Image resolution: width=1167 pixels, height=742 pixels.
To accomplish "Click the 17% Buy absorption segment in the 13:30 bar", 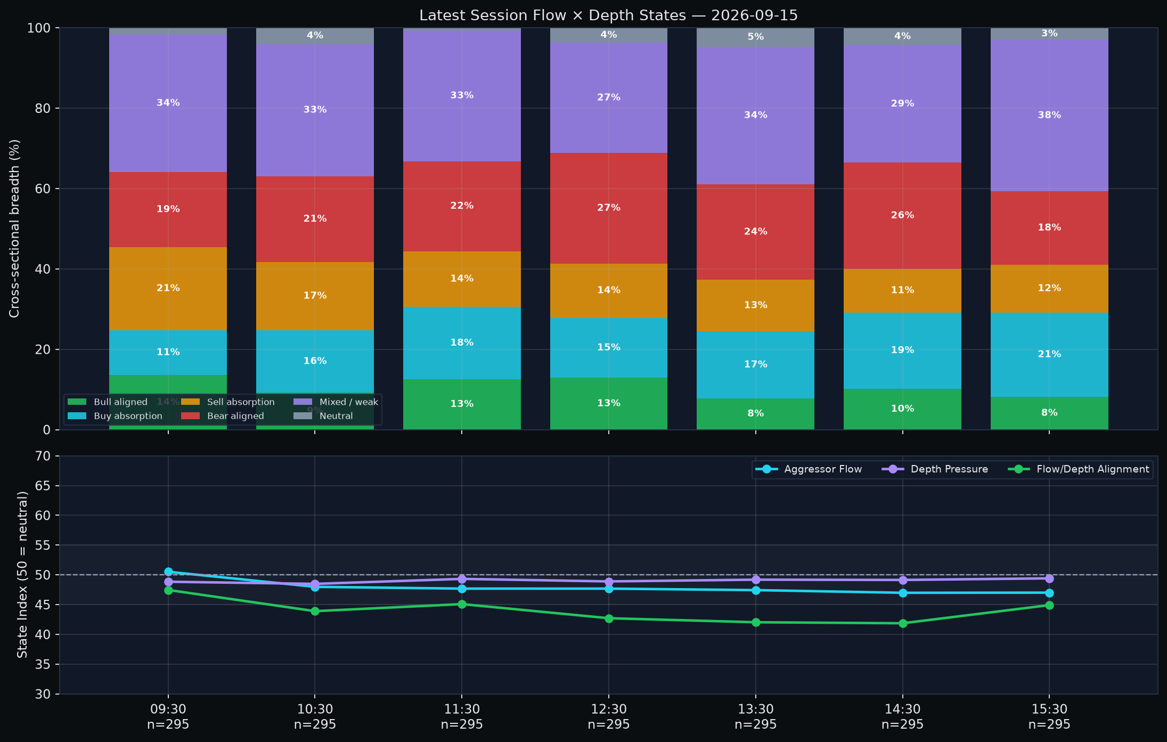I will 755,364.
